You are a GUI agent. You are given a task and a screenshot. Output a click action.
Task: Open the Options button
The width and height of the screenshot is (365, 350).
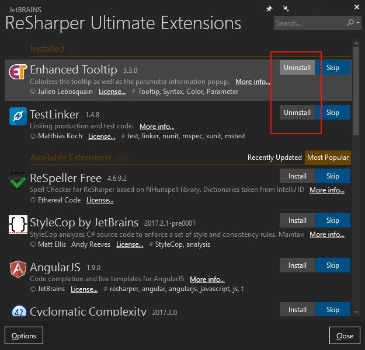[24, 335]
